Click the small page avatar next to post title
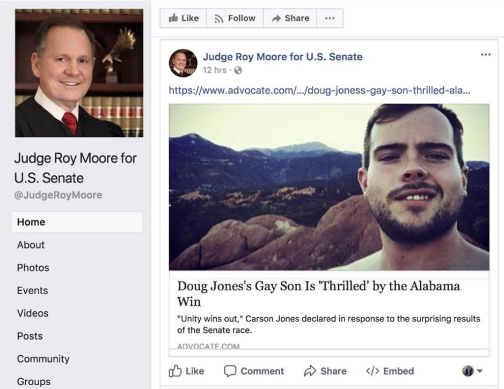The image size is (504, 389). pyautogui.click(x=183, y=63)
